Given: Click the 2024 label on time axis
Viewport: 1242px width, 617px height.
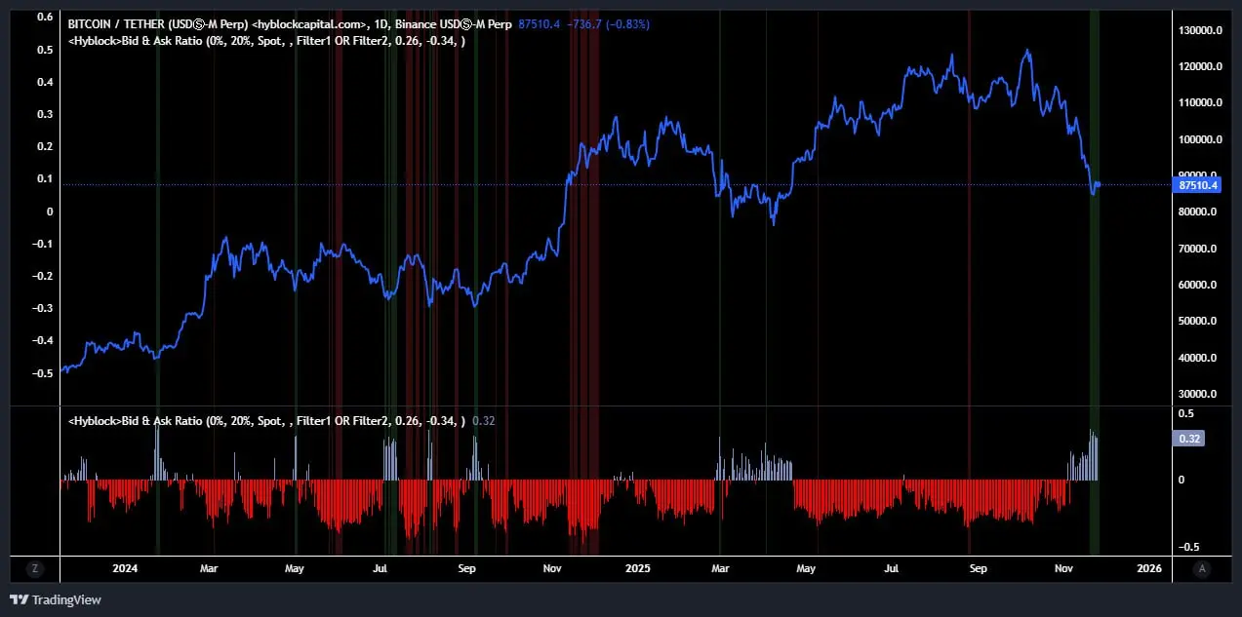Looking at the screenshot, I should (125, 568).
